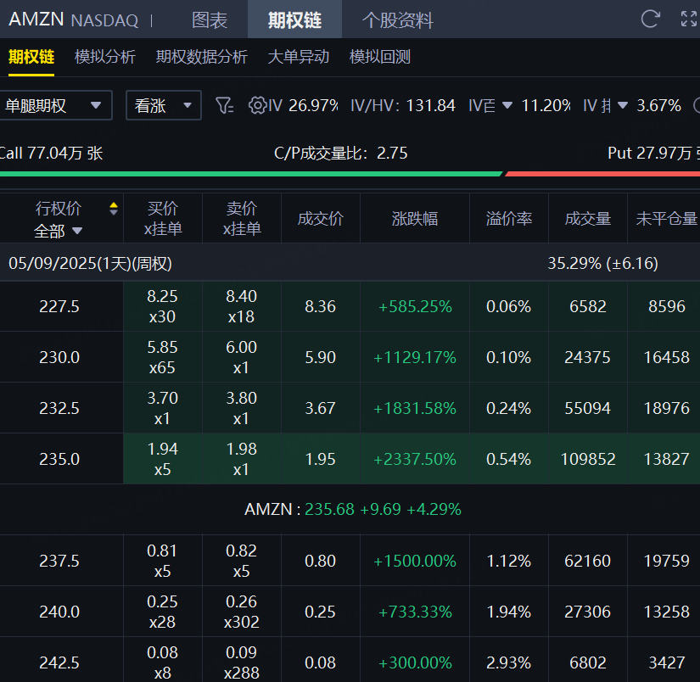The height and width of the screenshot is (682, 700).
Task: Click the refresh icon in top bar
Action: coord(650,20)
